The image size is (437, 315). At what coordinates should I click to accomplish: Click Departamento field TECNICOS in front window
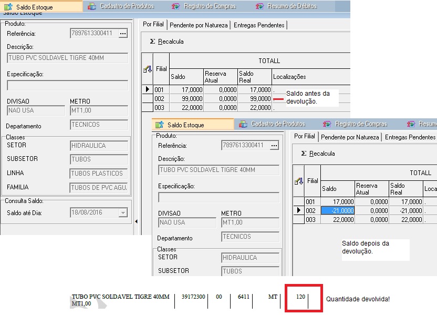click(250, 237)
